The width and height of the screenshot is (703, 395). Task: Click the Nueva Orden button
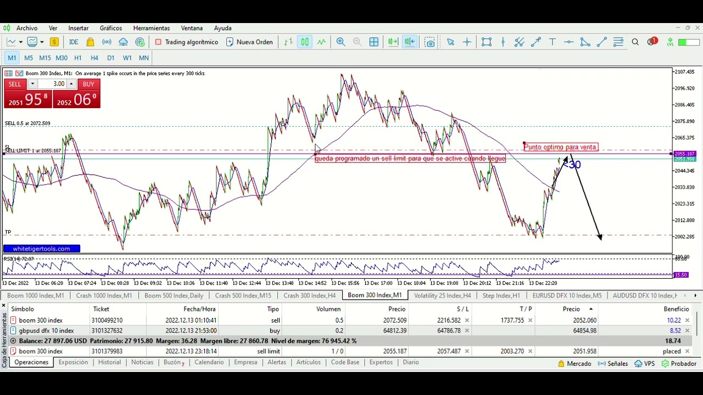point(249,42)
